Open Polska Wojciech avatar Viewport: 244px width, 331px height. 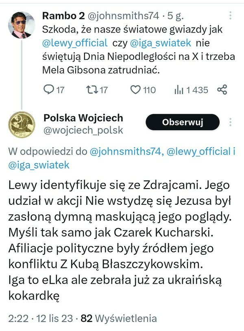pos(21,124)
